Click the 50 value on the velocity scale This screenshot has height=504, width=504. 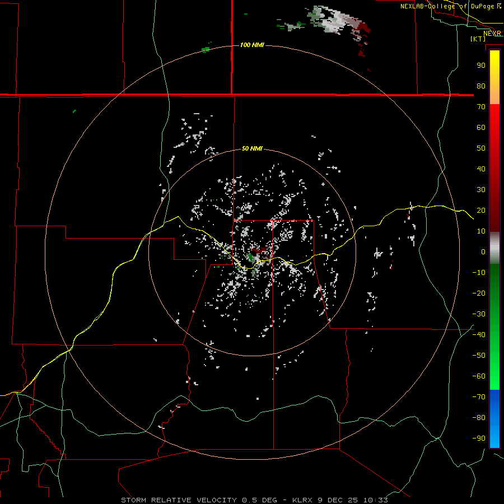click(481, 148)
